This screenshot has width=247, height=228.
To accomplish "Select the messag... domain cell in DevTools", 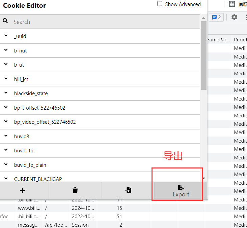I will (29, 225).
